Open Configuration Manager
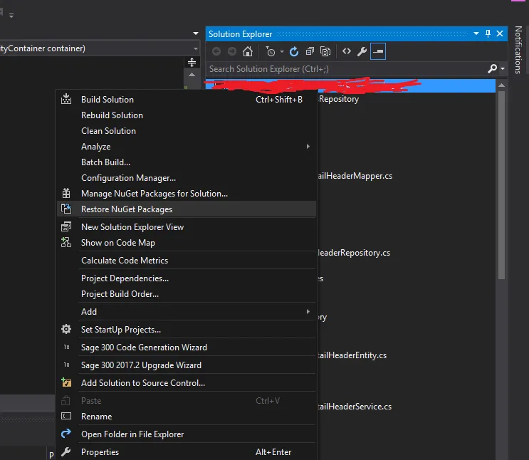The height and width of the screenshot is (460, 529). click(x=187, y=178)
